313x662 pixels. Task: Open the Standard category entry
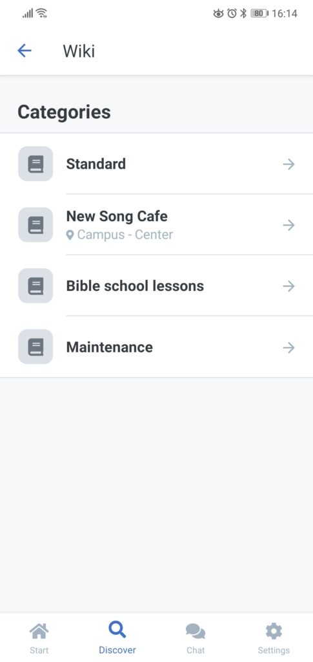pyautogui.click(x=156, y=164)
